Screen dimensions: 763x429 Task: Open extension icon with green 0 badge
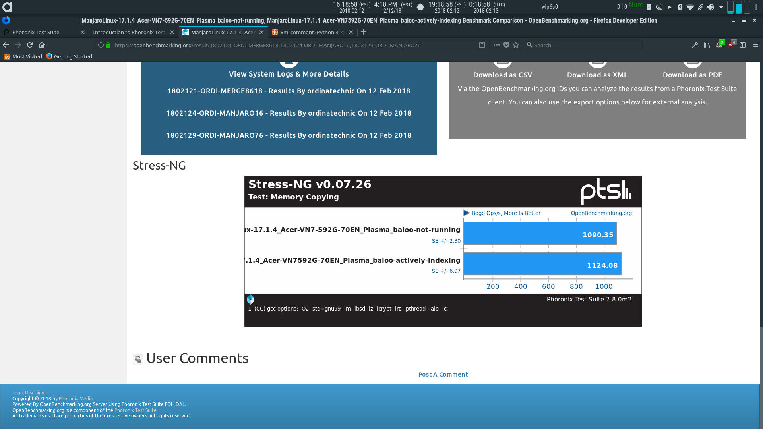pos(719,44)
